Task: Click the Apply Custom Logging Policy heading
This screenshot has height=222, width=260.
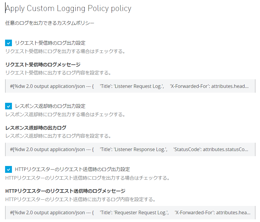Action: (x=68, y=9)
